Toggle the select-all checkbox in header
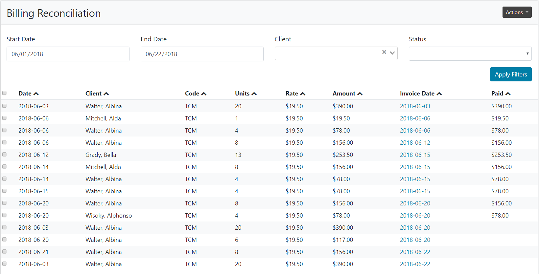539x274 pixels. coord(5,93)
